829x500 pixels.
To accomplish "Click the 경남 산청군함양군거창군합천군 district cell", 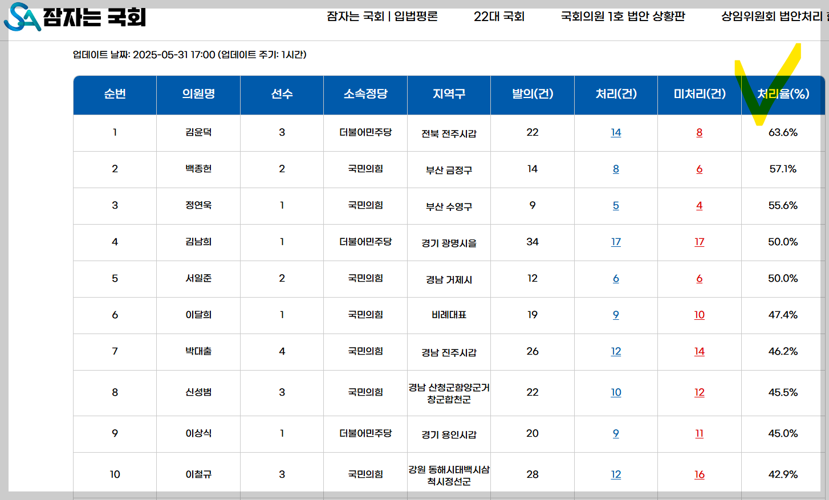I will tap(449, 393).
